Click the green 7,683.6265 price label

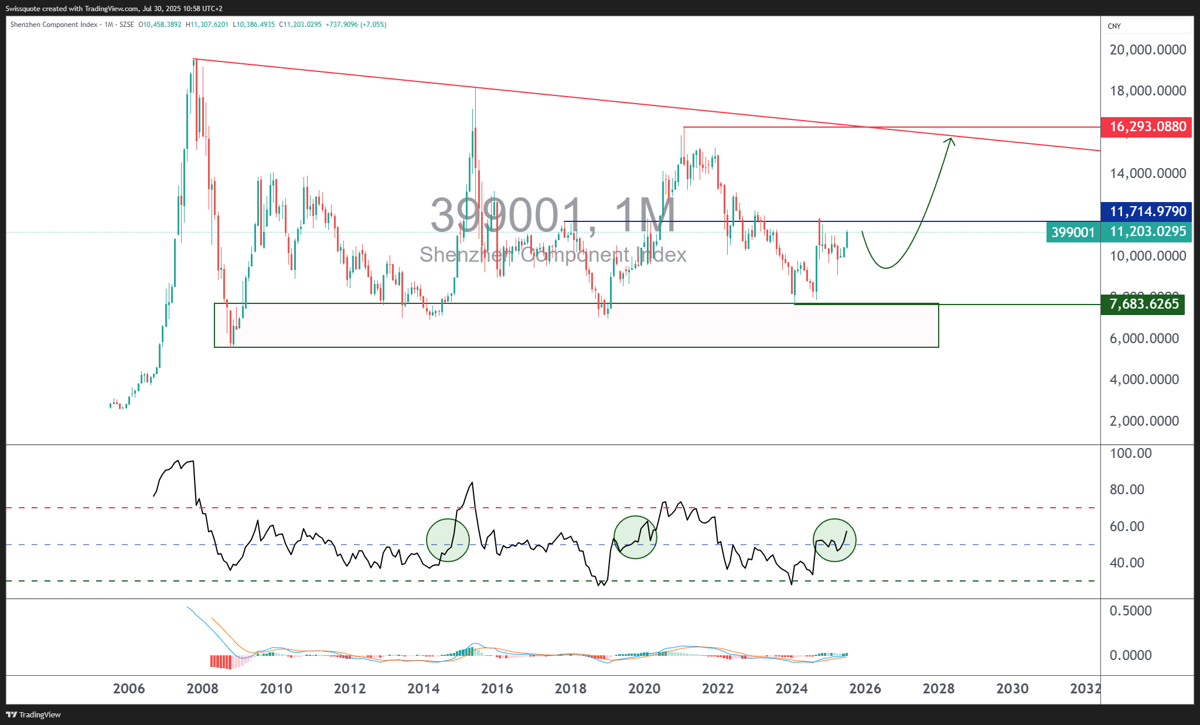1143,305
